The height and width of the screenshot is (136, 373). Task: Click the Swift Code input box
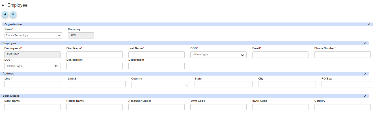point(218,107)
